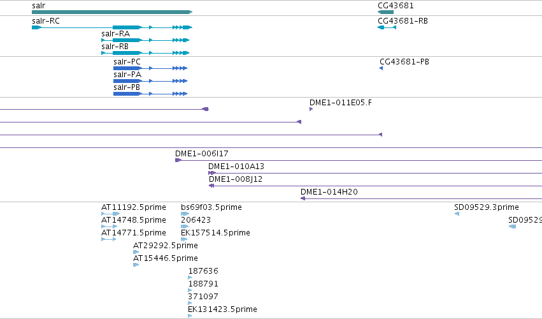The width and height of the screenshot is (542, 319).
Task: Select the AT29292.5prime EST arrow
Action: click(x=136, y=252)
